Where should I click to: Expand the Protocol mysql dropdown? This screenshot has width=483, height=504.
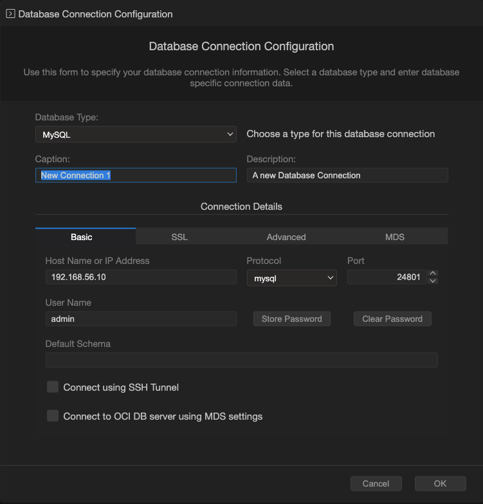292,277
